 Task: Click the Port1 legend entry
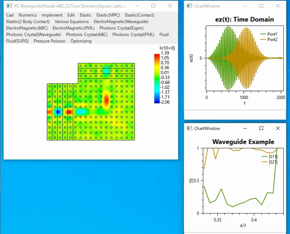269,34
